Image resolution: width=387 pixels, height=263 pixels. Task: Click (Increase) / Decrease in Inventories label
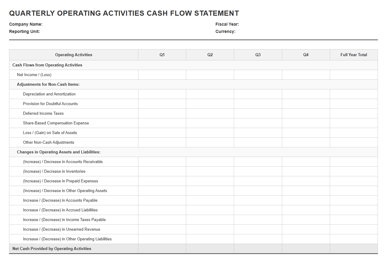(x=54, y=171)
